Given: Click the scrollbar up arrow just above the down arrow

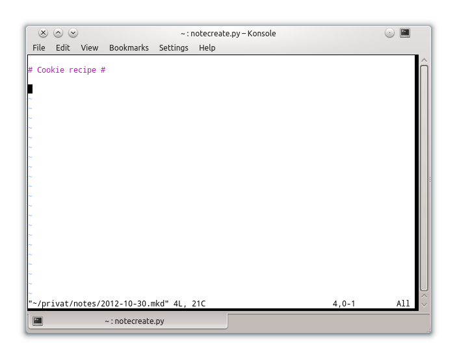Looking at the screenshot, I should tap(424, 296).
